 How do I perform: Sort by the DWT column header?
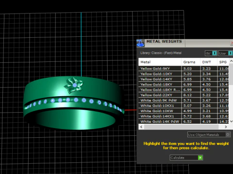(x=209, y=62)
